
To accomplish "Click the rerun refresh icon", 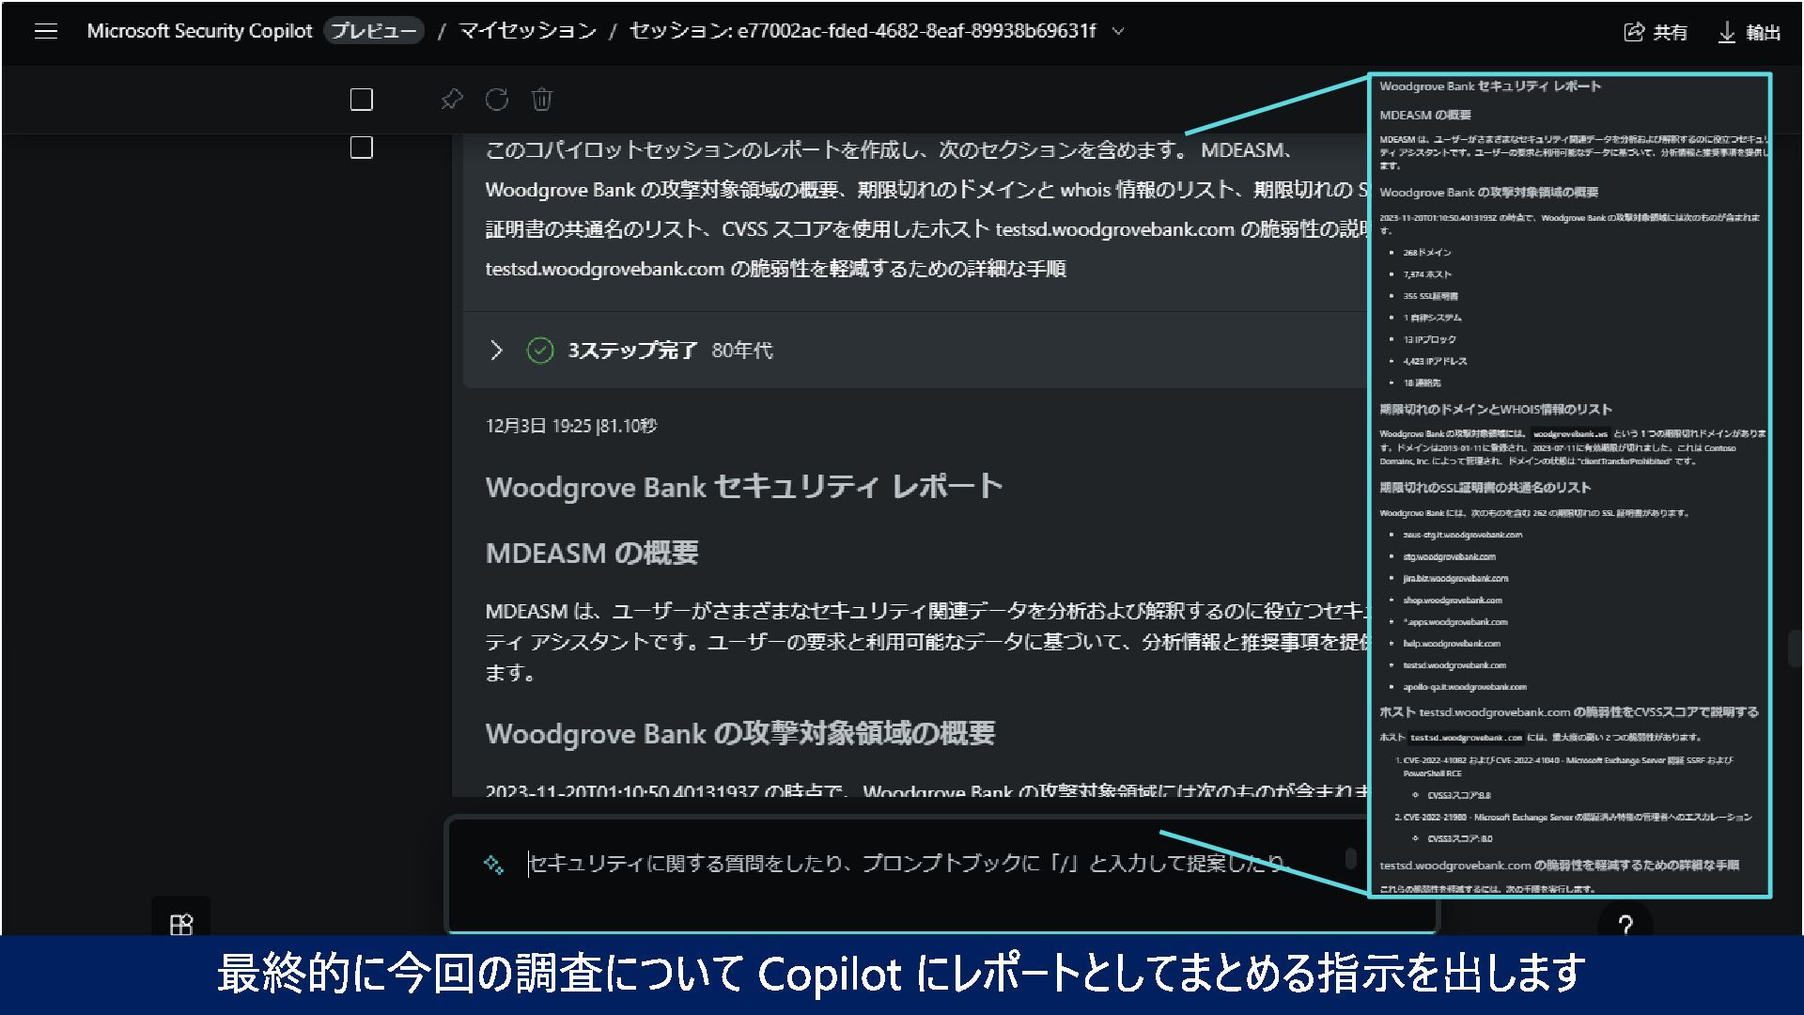I will coord(497,100).
